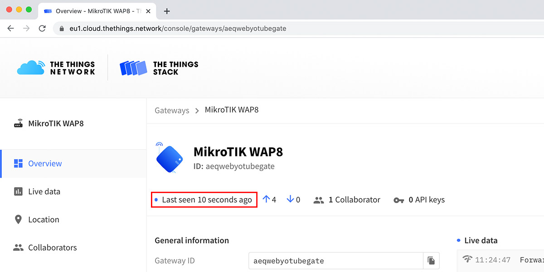Click the blue gateway device icon
Image resolution: width=544 pixels, height=272 pixels.
point(169,157)
